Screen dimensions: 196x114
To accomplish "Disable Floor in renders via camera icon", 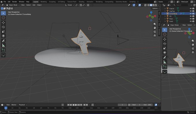I will [193, 19].
